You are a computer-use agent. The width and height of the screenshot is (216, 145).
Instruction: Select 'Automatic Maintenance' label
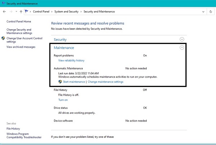point(68,68)
